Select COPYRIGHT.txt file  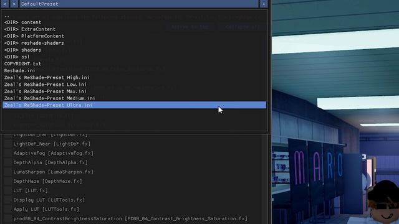click(x=135, y=63)
